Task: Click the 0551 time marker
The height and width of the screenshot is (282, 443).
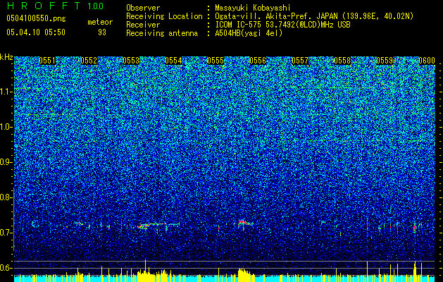Action: [x=47, y=61]
